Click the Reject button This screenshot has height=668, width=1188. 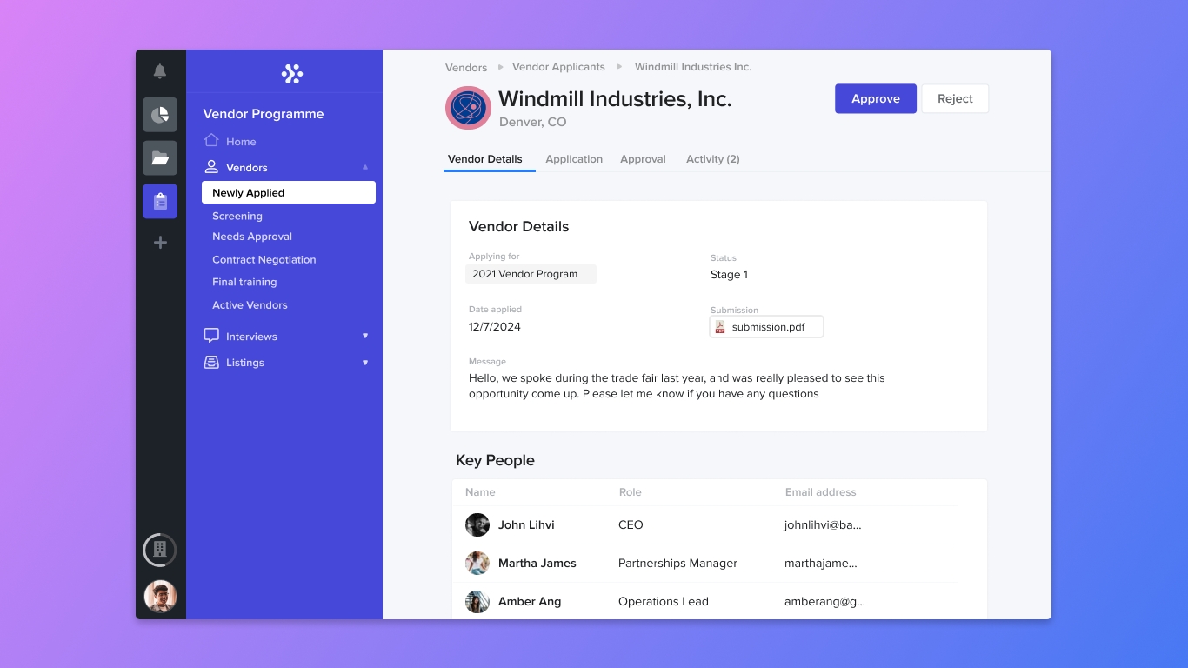[954, 99]
